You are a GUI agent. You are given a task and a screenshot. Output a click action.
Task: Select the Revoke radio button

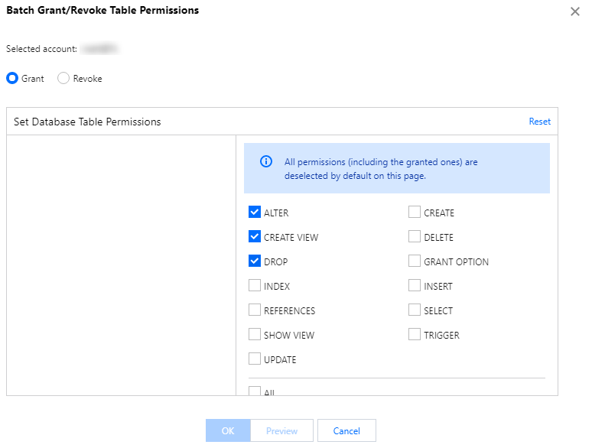click(x=63, y=78)
